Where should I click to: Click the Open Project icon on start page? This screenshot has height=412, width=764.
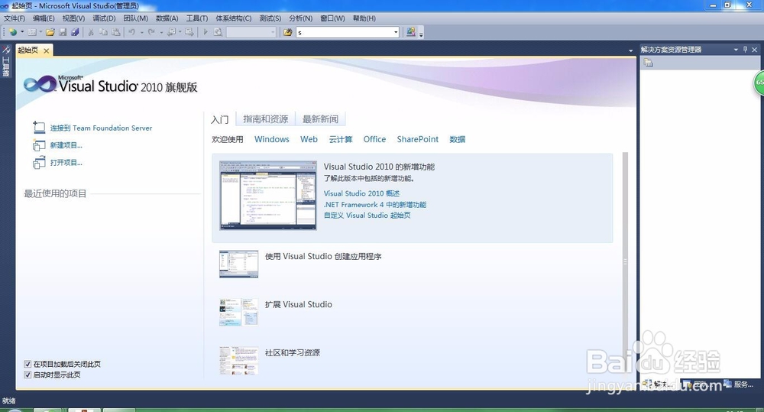click(x=39, y=162)
